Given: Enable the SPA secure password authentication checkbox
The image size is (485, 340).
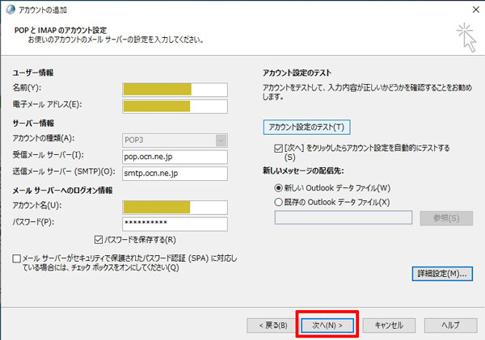Looking at the screenshot, I should 17,258.
